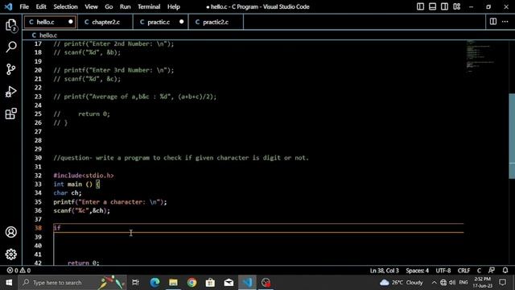Select language mode C in status bar
Viewport: 515px width, 290px height.
[479, 271]
